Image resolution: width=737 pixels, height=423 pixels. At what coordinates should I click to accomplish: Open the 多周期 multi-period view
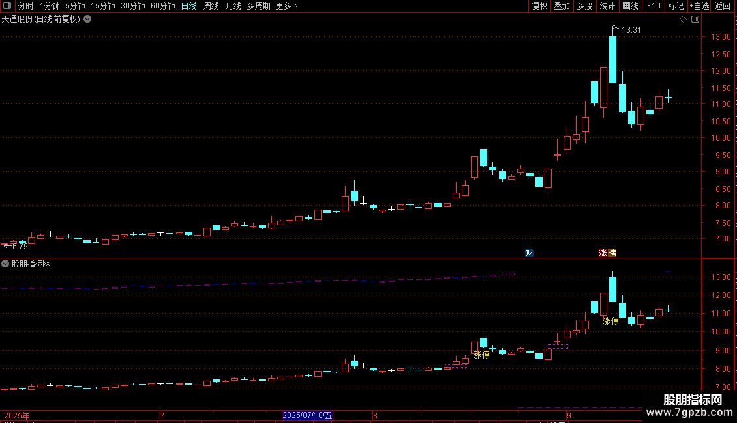click(258, 6)
